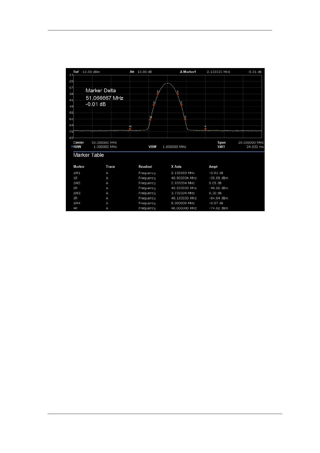Click the 8.000000 MHz X Axis cell
This screenshot has height=453, width=320.
coord(183,203)
